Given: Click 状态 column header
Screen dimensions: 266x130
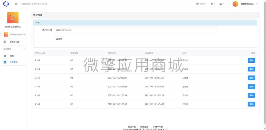Looking at the screenshot, I should (x=184, y=53).
